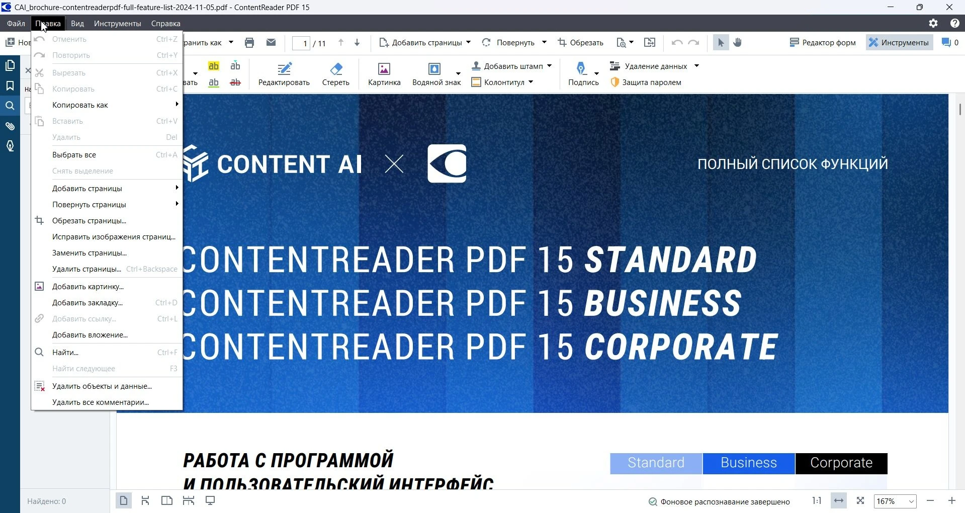Select the underline text tool
Image resolution: width=965 pixels, height=513 pixels.
coord(214,82)
